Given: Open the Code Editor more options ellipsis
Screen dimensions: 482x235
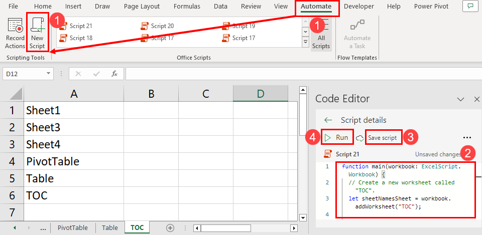Looking at the screenshot, I should (x=466, y=138).
